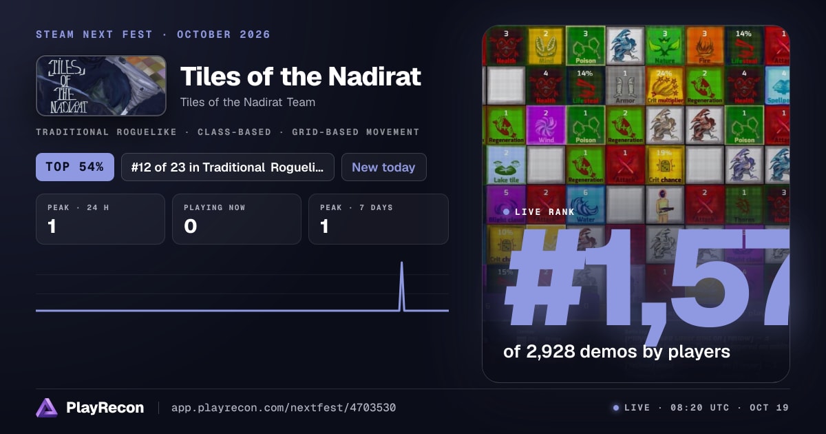This screenshot has height=434, width=826.
Task: Select the green Nature tile
Action: pos(665,45)
